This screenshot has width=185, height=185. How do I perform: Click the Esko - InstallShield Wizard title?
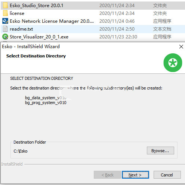click(x=31, y=47)
